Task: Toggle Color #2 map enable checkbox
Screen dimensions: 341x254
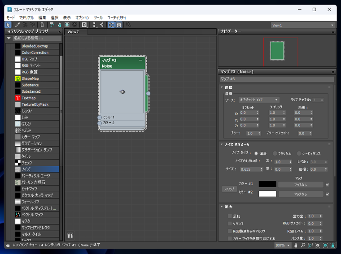Action: pyautogui.click(x=327, y=194)
